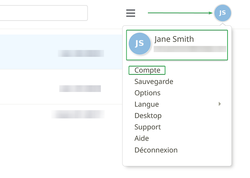Viewport: 250px width, 178px height.
Task: Focus the search input field at top
Action: click(x=43, y=13)
